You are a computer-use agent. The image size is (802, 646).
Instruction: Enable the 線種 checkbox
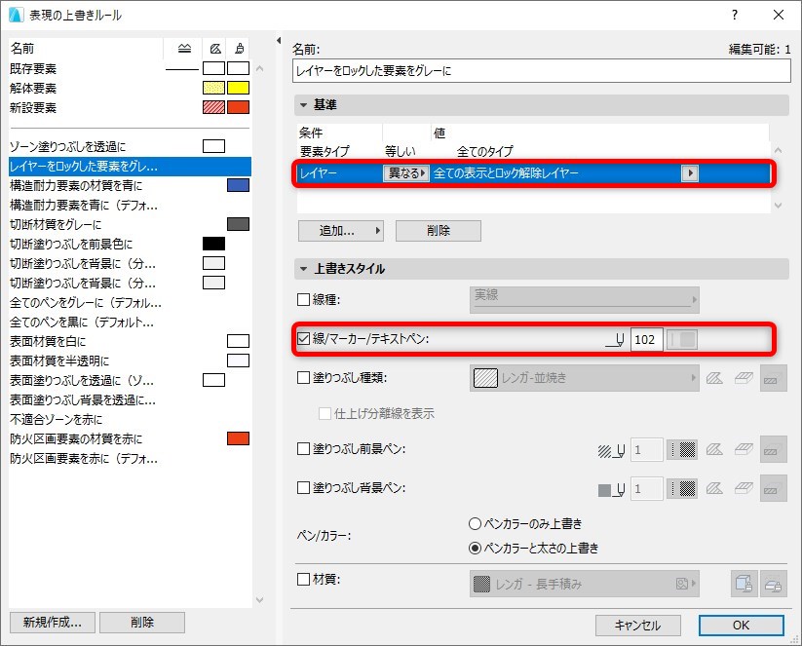(x=303, y=300)
